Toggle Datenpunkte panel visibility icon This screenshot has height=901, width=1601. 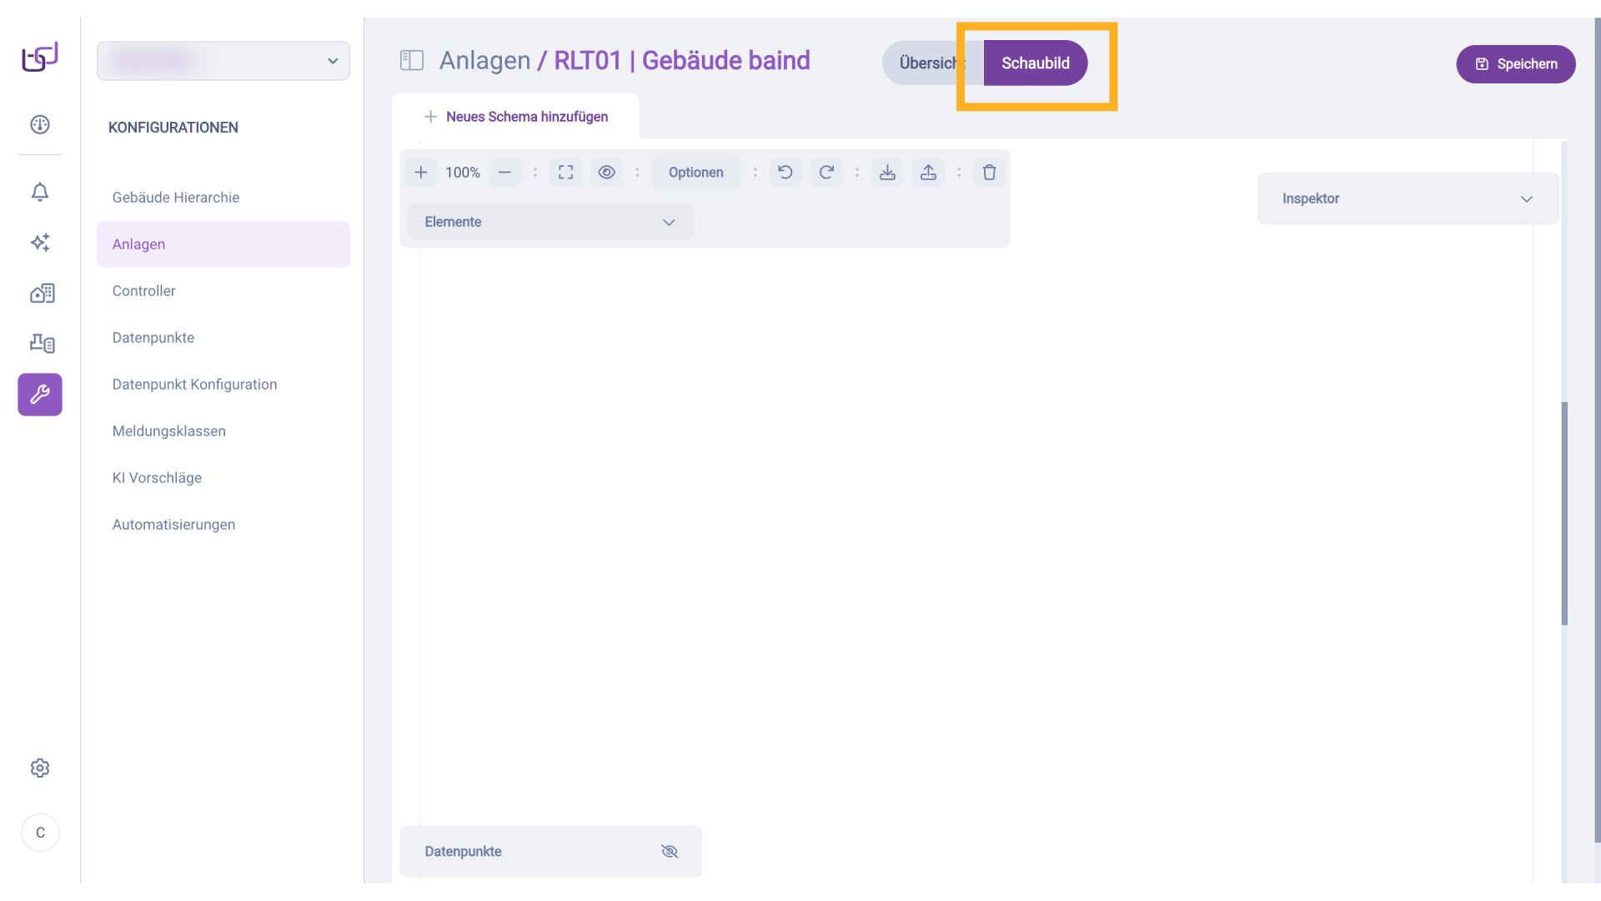[670, 852]
